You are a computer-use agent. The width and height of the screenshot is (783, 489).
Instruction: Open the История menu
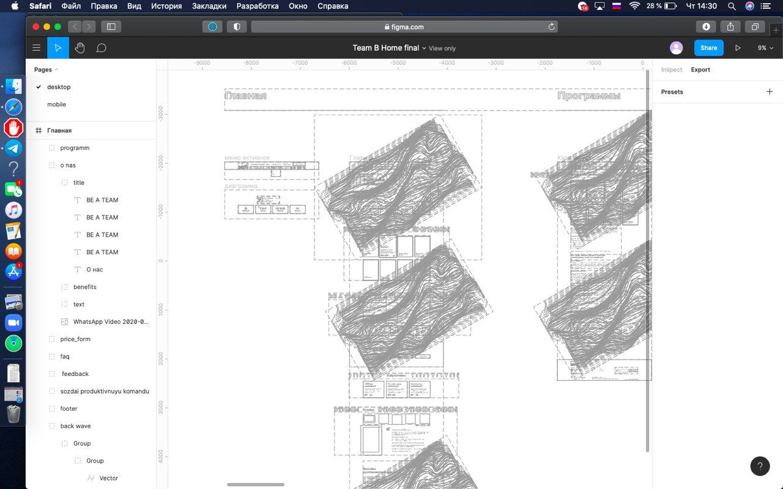166,6
